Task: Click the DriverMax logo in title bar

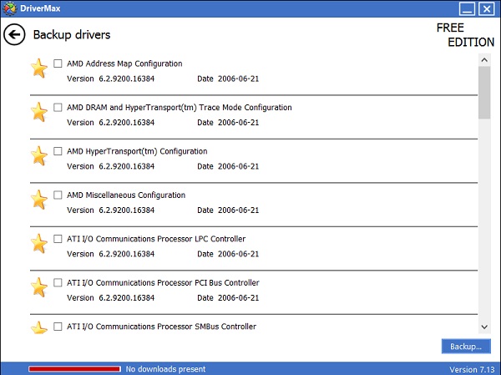Action: pos(9,8)
